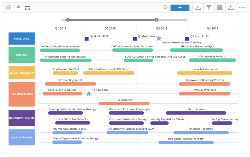
Task: Open the Hire Global Outbound Team bar
Action: pos(186,142)
